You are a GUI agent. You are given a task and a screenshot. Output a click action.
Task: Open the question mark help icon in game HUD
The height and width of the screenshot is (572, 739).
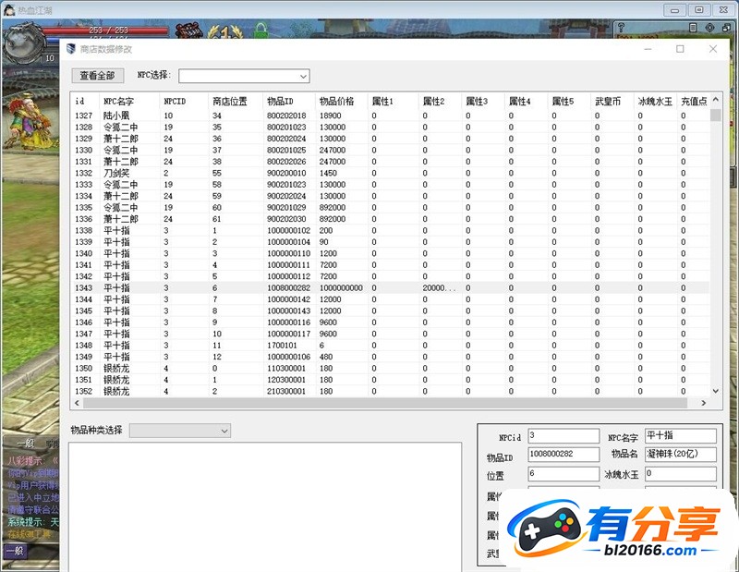point(621,28)
